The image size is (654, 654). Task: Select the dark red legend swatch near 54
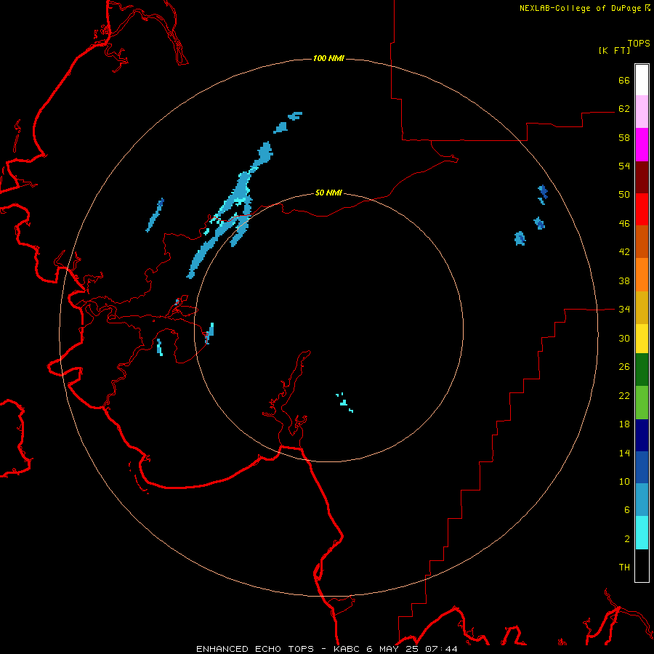click(x=642, y=177)
